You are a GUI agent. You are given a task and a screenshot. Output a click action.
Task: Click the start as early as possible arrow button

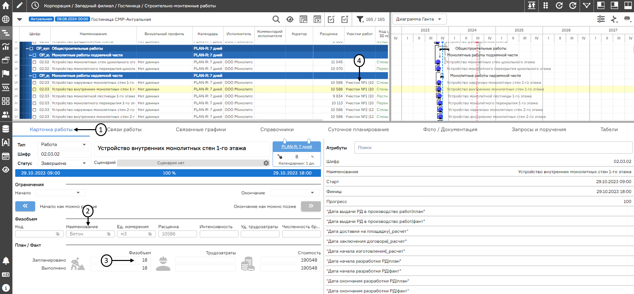click(25, 206)
